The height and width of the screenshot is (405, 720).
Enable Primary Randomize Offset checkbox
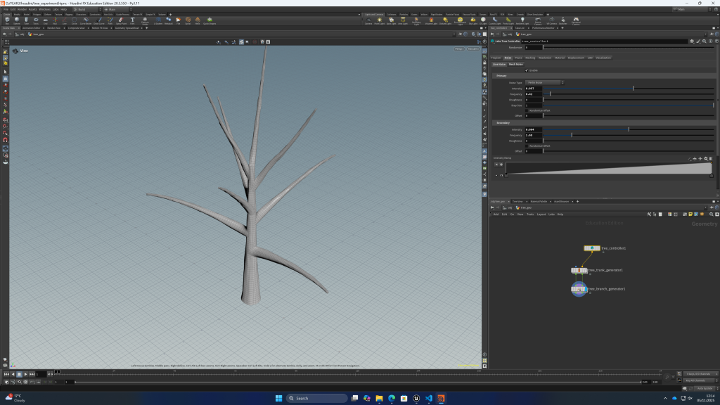527,110
